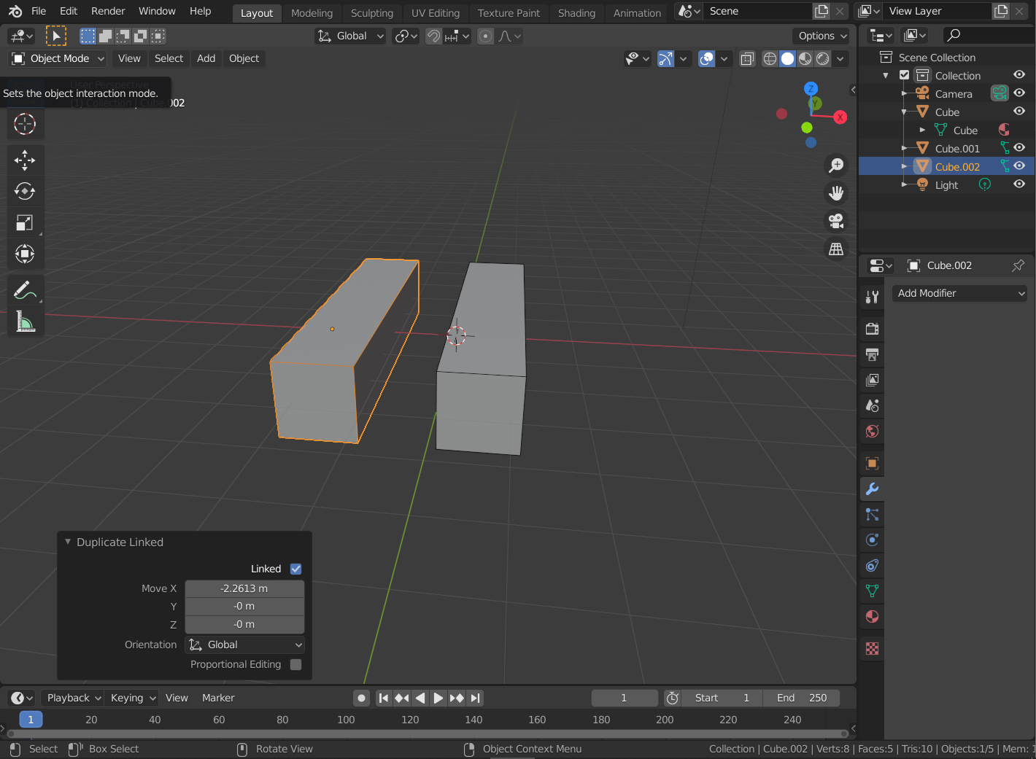The height and width of the screenshot is (759, 1036).
Task: Open the Add menu in viewport
Action: pyautogui.click(x=206, y=58)
